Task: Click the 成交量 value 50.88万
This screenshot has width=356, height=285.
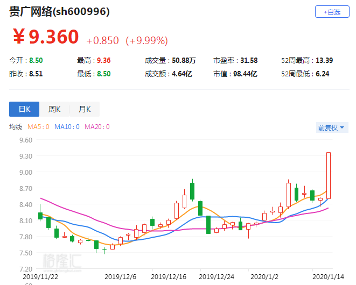Action: click(x=184, y=60)
